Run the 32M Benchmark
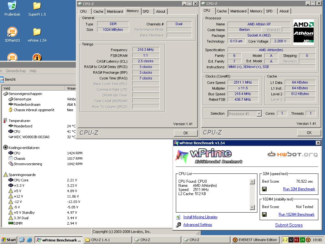Image resolution: width=325 pixels, height=244 pixels. coord(299,189)
